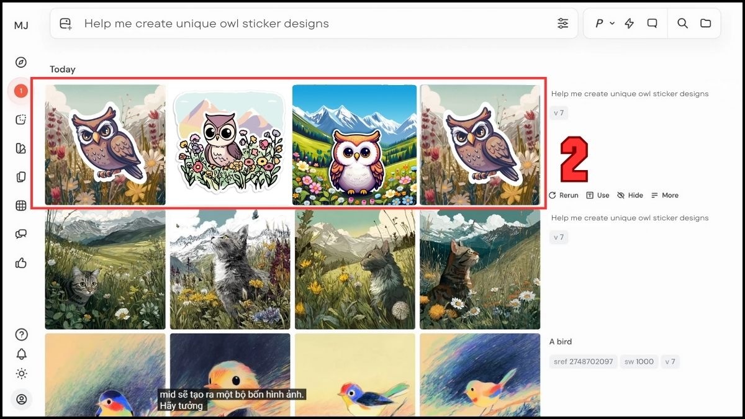Select the Edit tool in the sidebar
The image size is (745, 419).
21,147
